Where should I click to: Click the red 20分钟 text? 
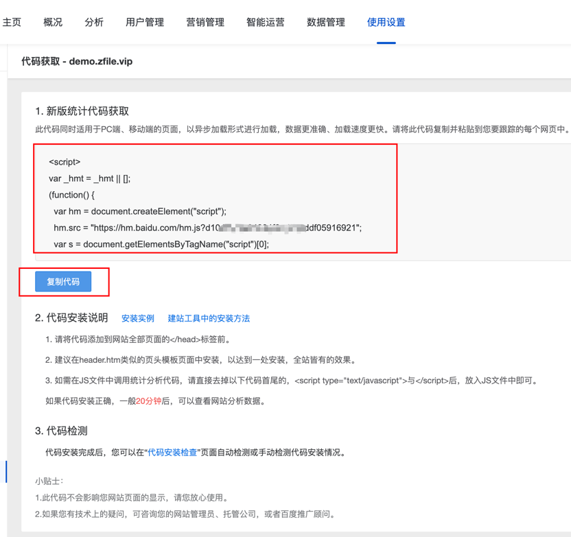(148, 401)
